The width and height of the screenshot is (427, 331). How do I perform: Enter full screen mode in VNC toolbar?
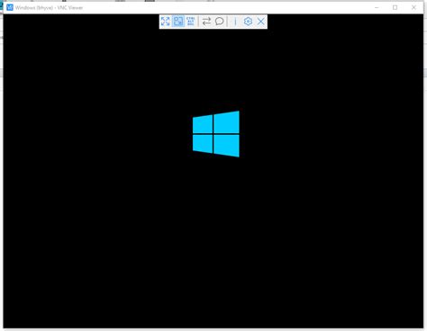click(165, 22)
